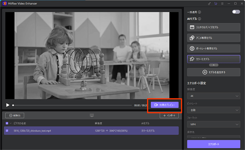Collapse the AI model list chevron

(213, 65)
